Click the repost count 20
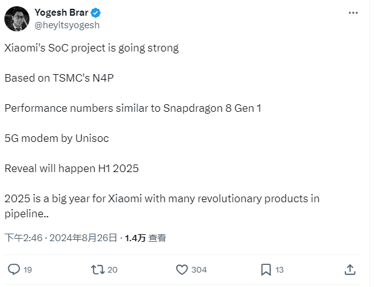This screenshot has height=287, width=375. click(112, 270)
